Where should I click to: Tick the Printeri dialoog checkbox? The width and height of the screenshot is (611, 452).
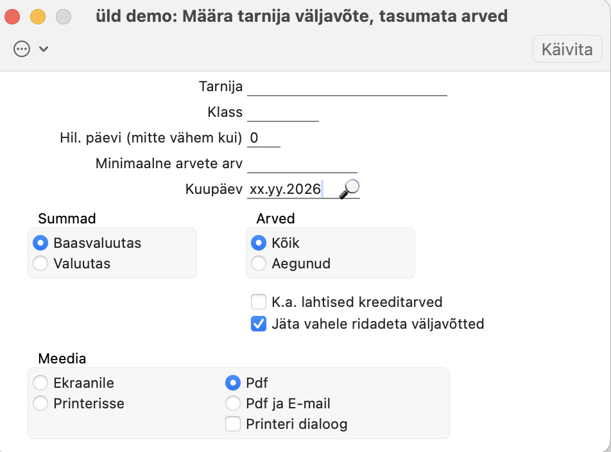233,424
